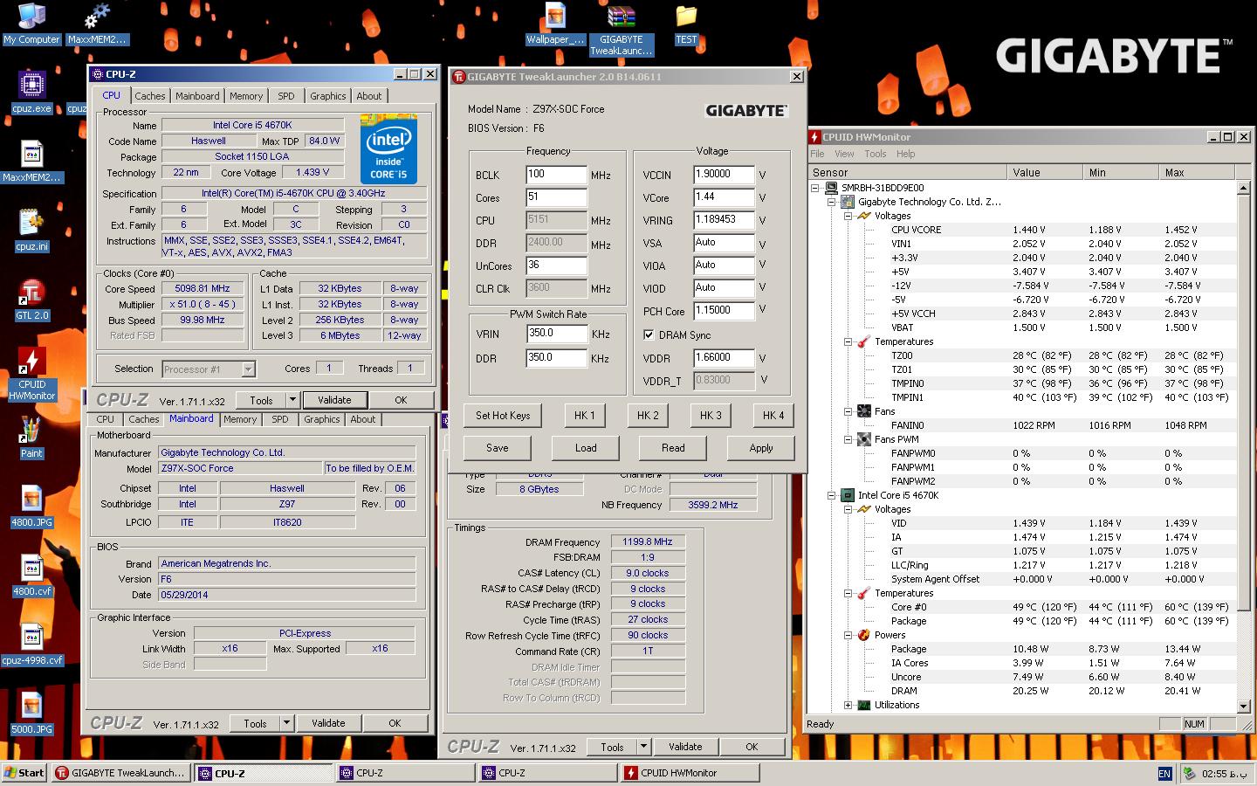Click Intel Core i5 logo in CPU-Z

tap(388, 148)
